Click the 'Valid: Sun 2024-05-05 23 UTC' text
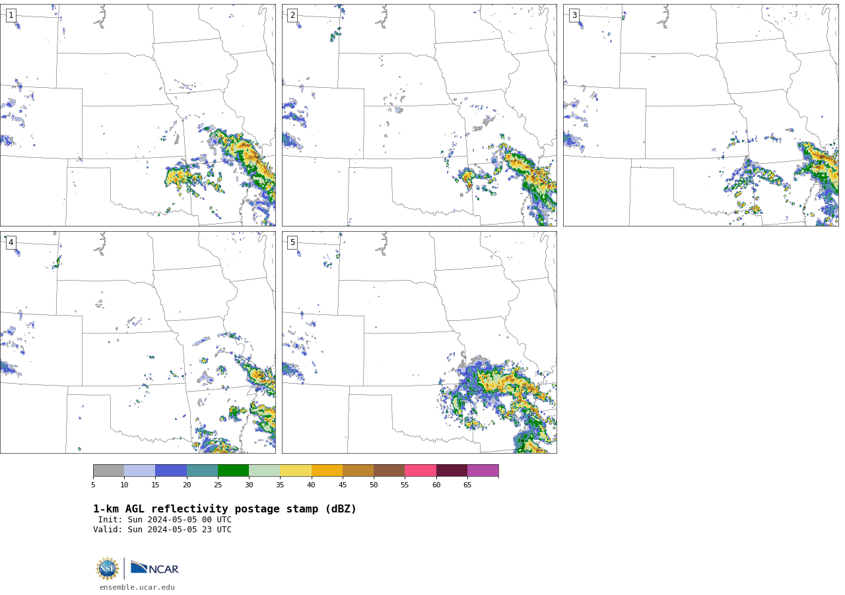Image resolution: width=845 pixels, height=595 pixels. click(162, 530)
